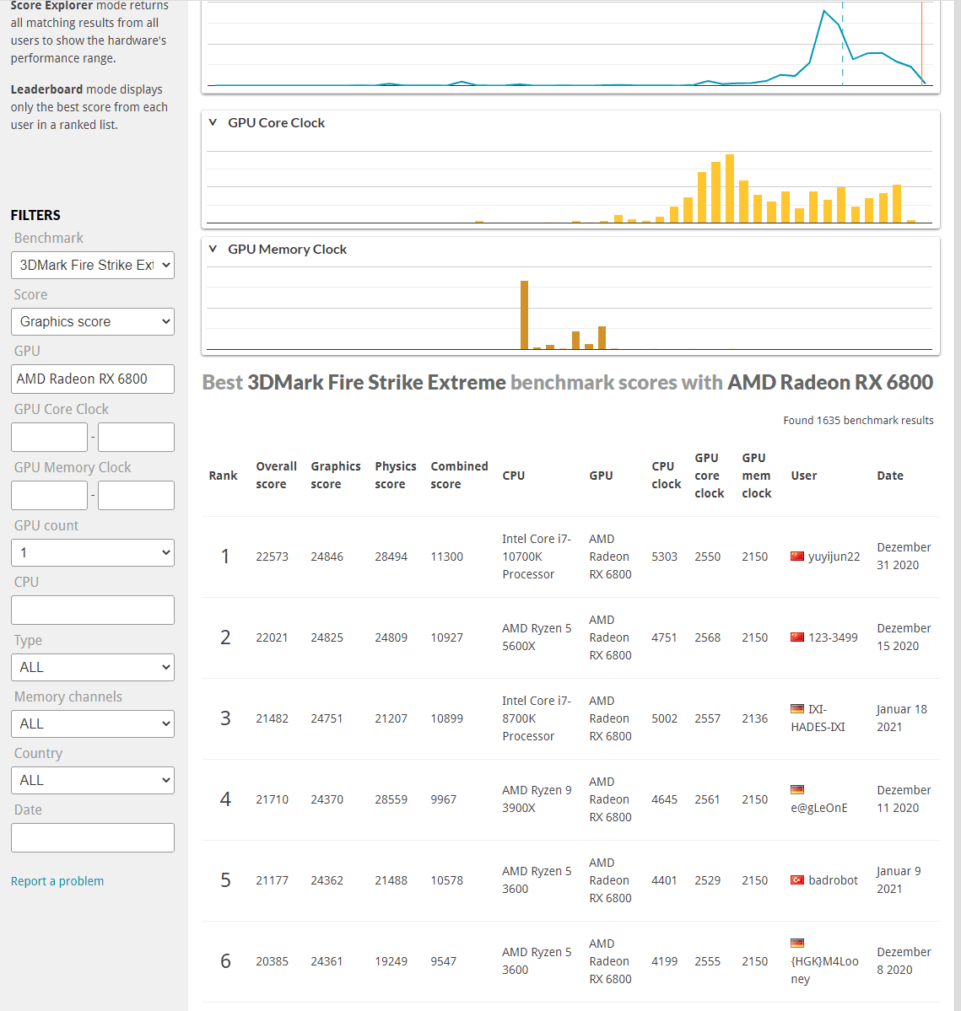Screen dimensions: 961x1011
Task: Click the German flag above e@gLeOnE
Action: pyautogui.click(x=797, y=789)
